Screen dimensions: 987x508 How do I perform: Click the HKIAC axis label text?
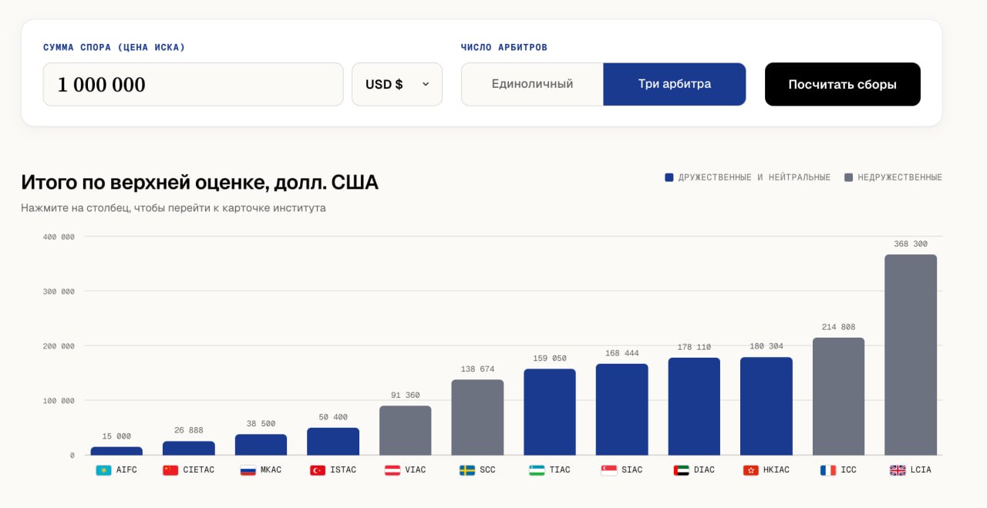[x=776, y=469]
